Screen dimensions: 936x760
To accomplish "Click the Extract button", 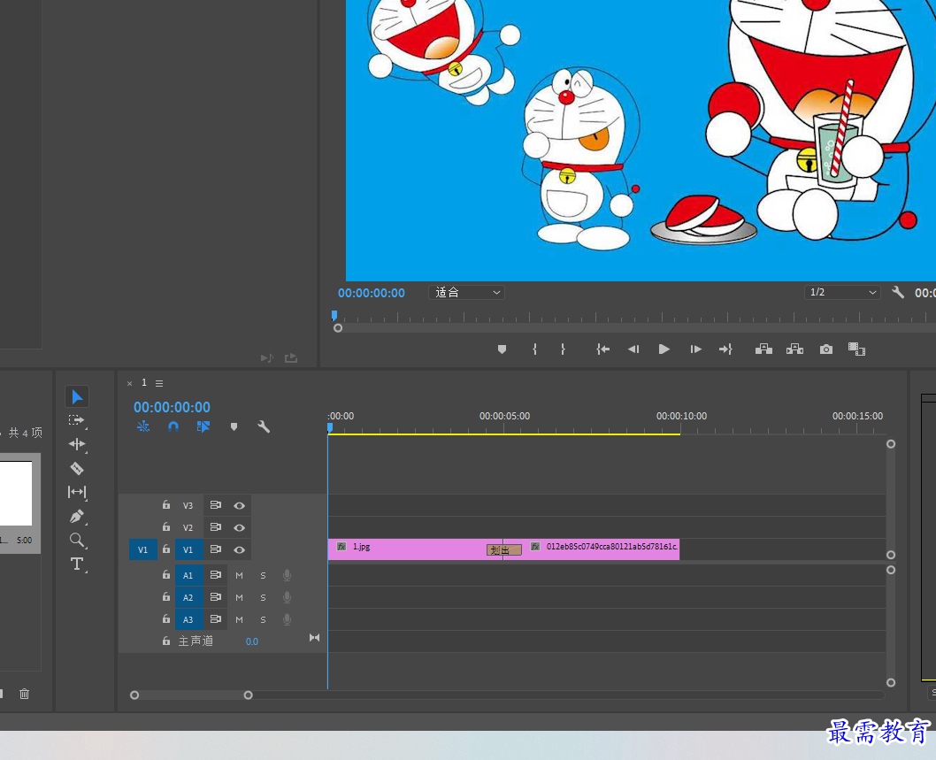I will 795,349.
